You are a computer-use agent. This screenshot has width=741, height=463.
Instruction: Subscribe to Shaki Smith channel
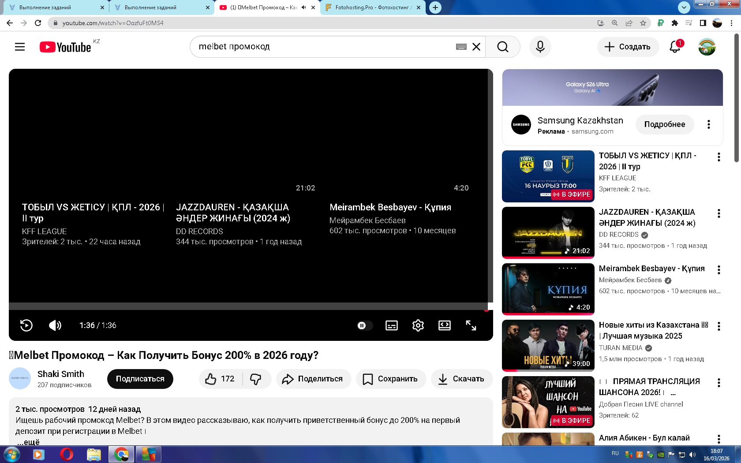coord(140,379)
